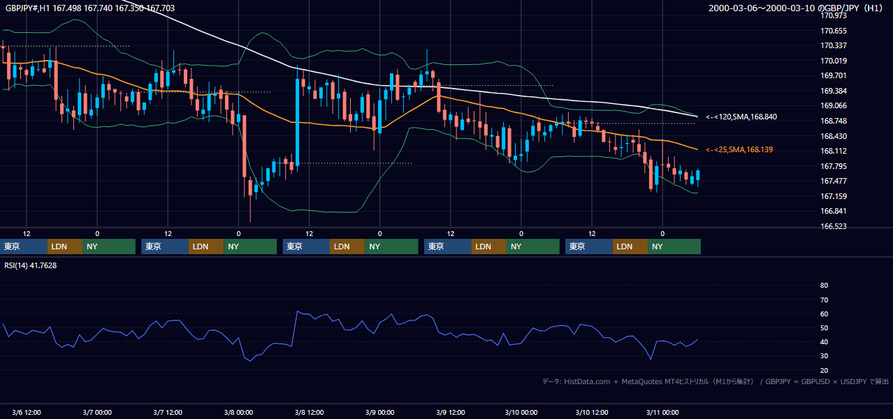The height and width of the screenshot is (419, 893).
Task: Click the 3/10 00:00 date label
Action: [x=521, y=413]
